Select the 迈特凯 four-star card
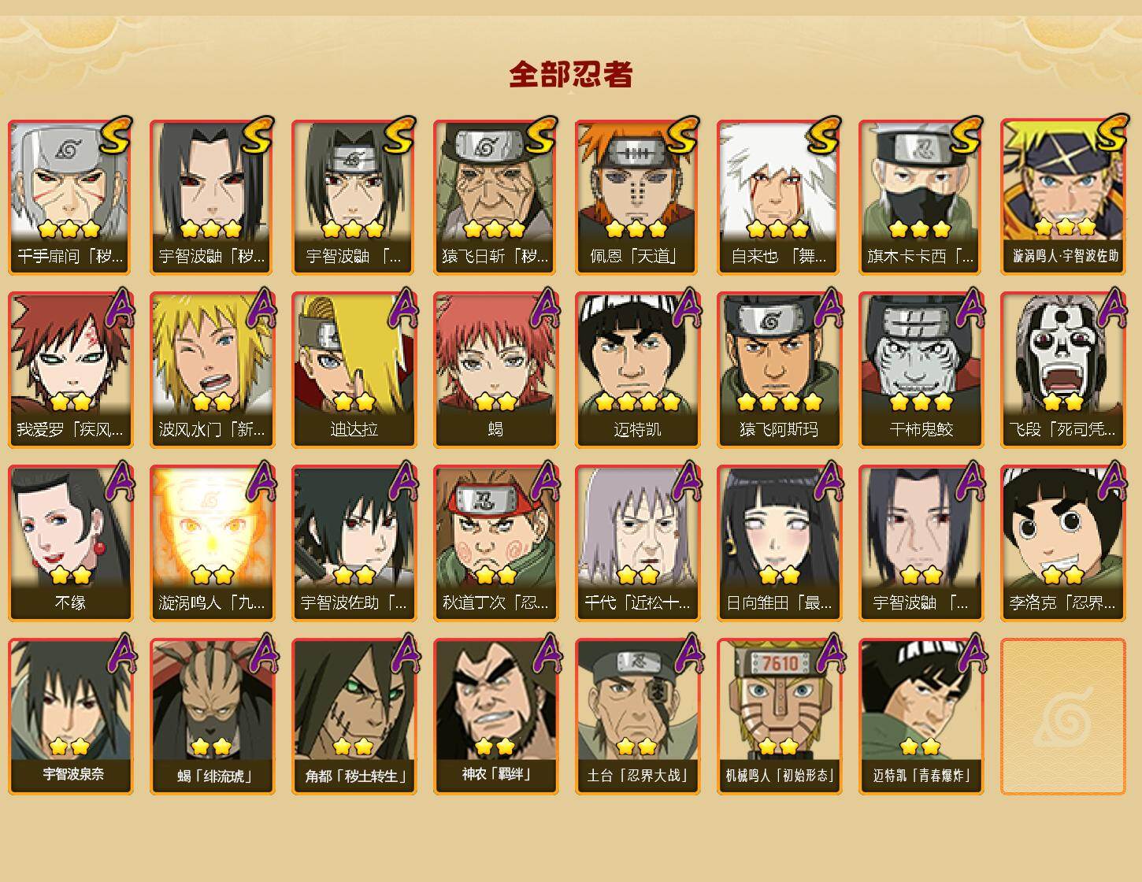The width and height of the screenshot is (1142, 882). pos(637,370)
